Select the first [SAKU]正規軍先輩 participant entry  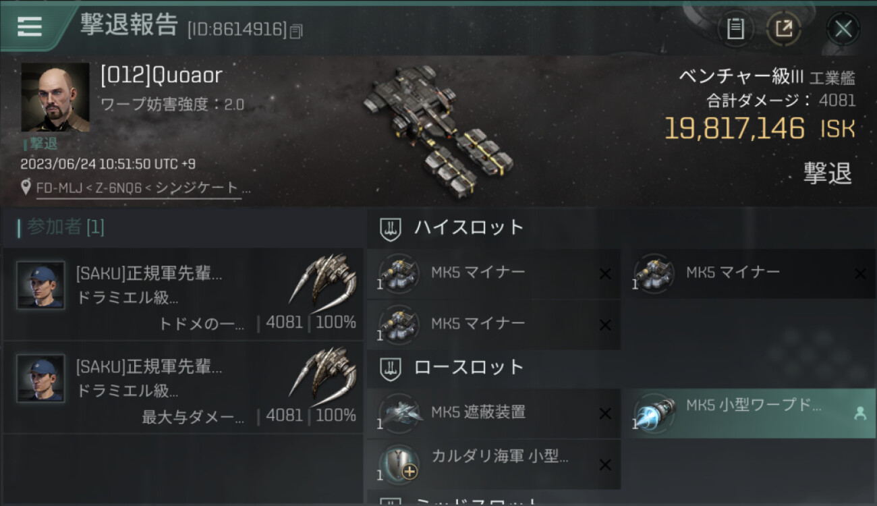pyautogui.click(x=183, y=294)
